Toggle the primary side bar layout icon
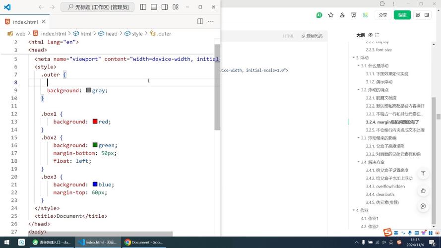 (143, 7)
